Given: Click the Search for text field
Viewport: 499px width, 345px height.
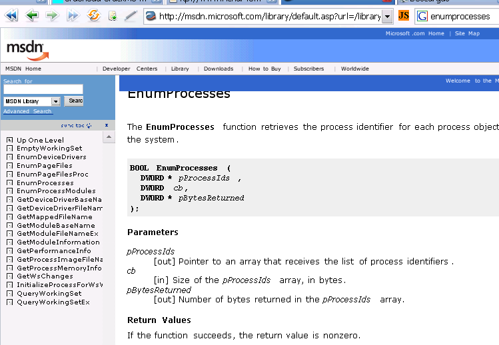Looking at the screenshot, I should pos(43,89).
